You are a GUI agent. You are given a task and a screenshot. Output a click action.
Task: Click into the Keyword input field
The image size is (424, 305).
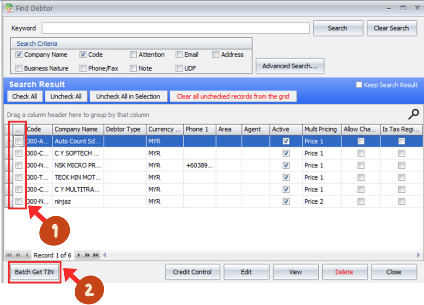point(176,28)
